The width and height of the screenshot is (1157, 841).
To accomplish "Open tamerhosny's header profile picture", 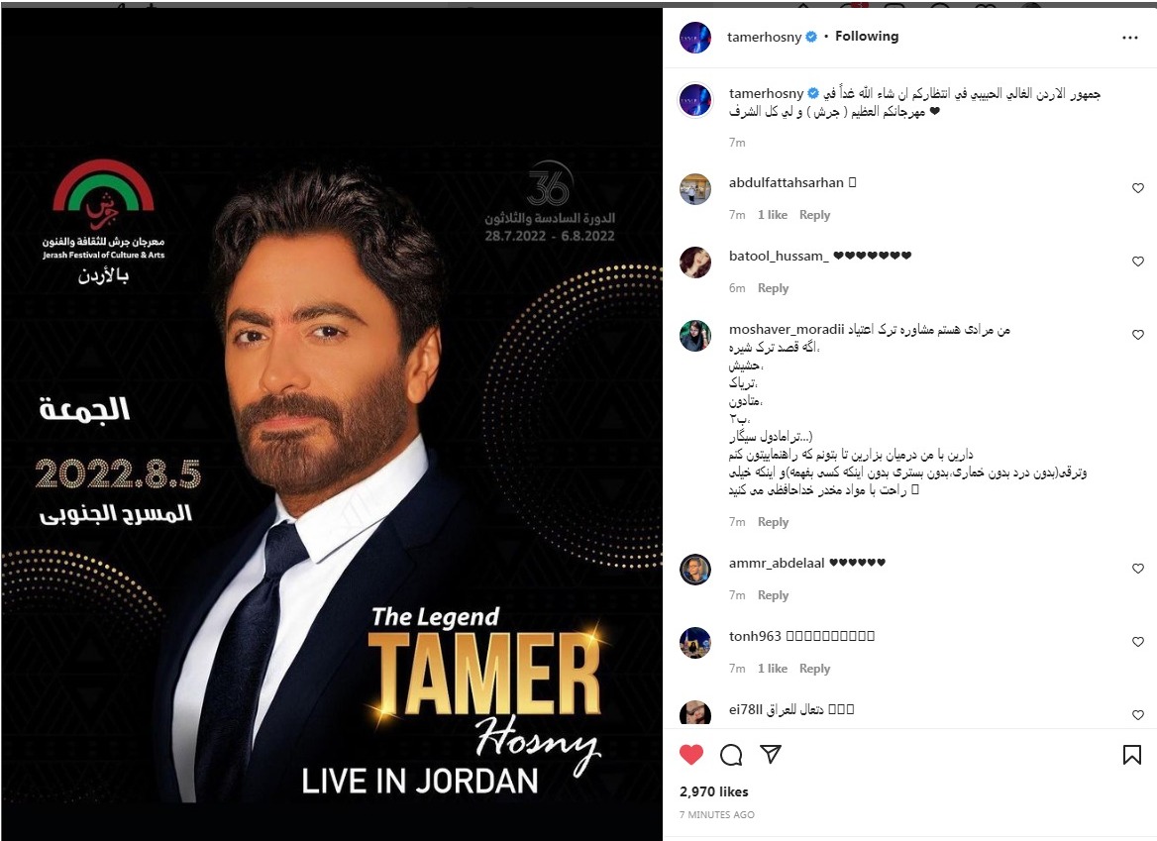I will tap(695, 38).
